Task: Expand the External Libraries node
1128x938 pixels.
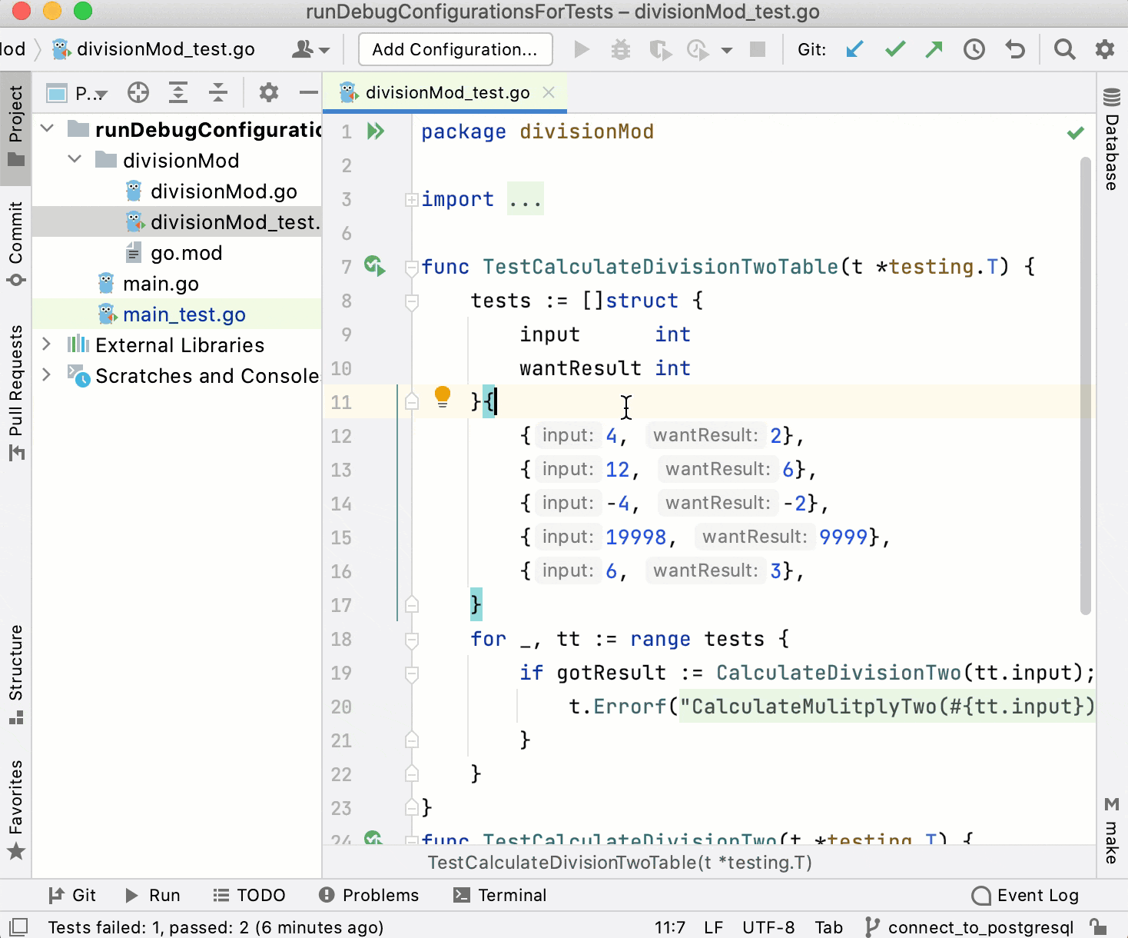Action: coord(47,344)
